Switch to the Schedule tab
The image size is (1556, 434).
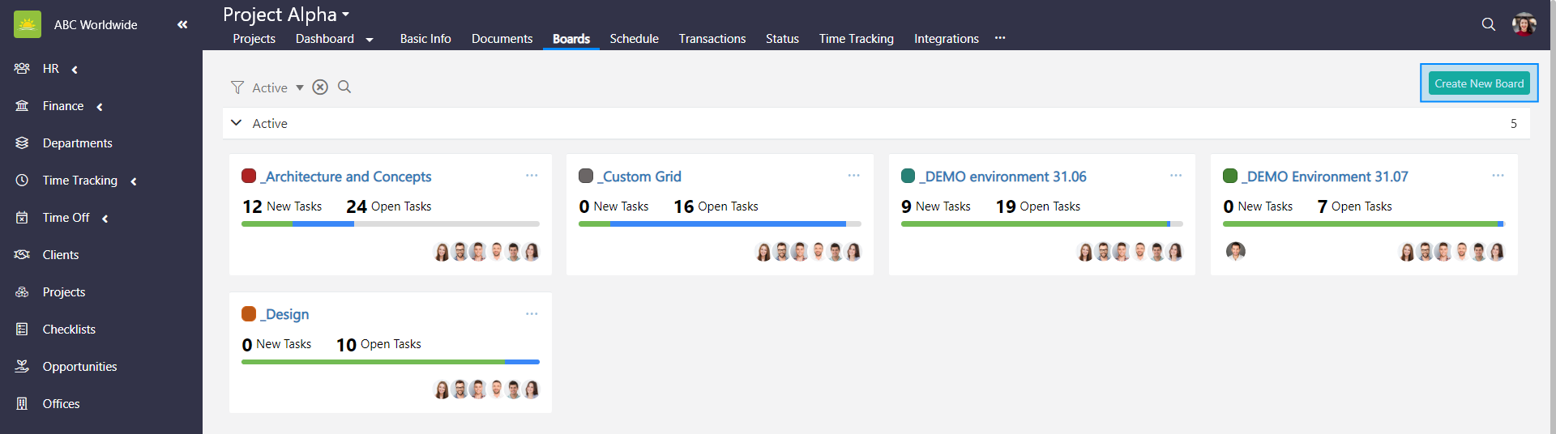pos(634,39)
